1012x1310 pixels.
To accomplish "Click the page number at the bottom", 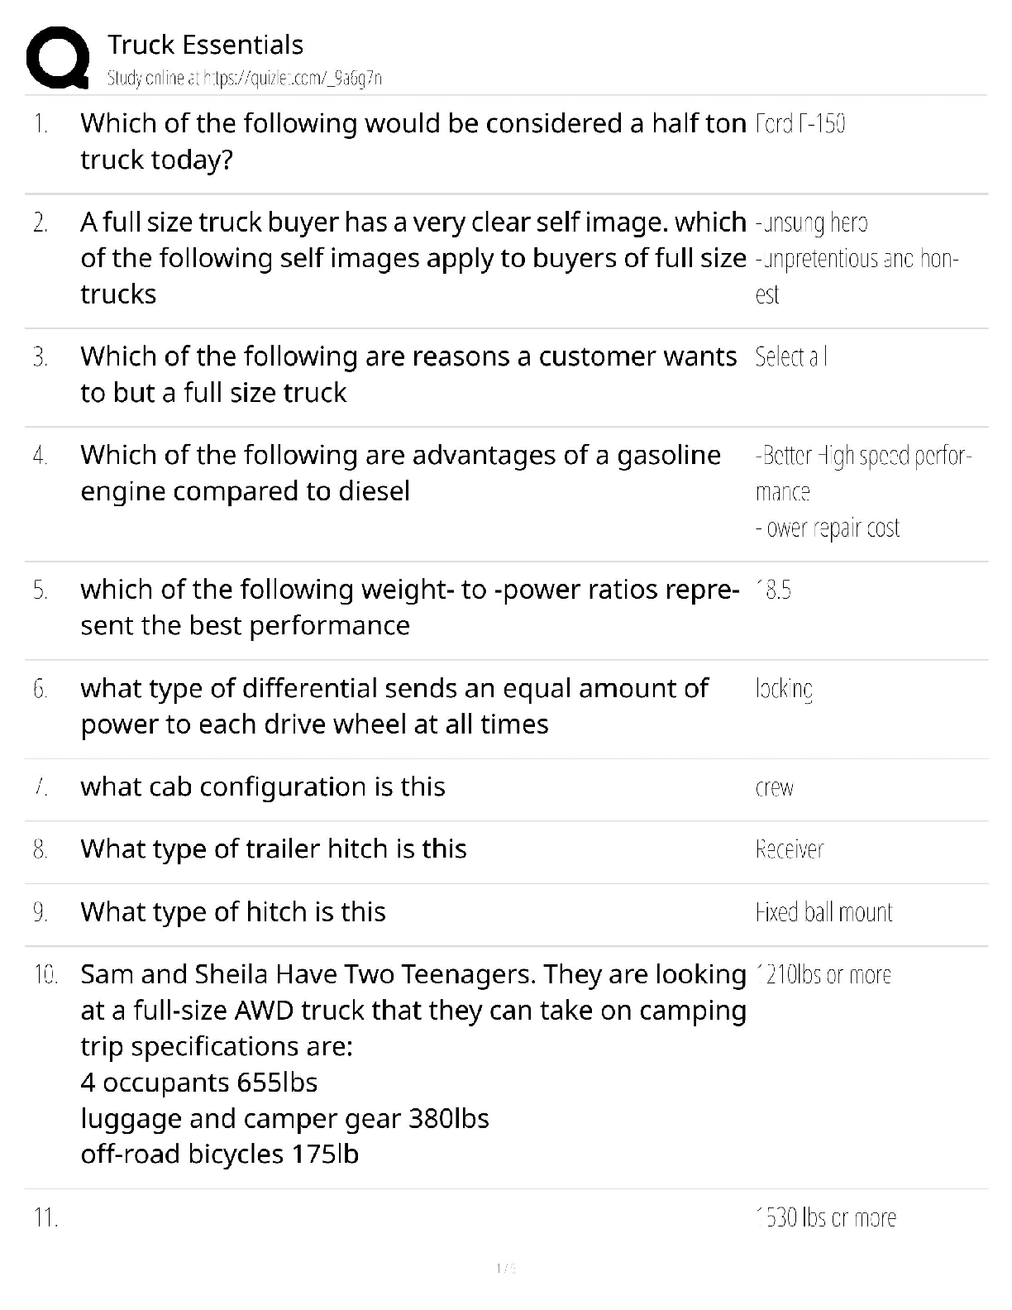I will [505, 1268].
